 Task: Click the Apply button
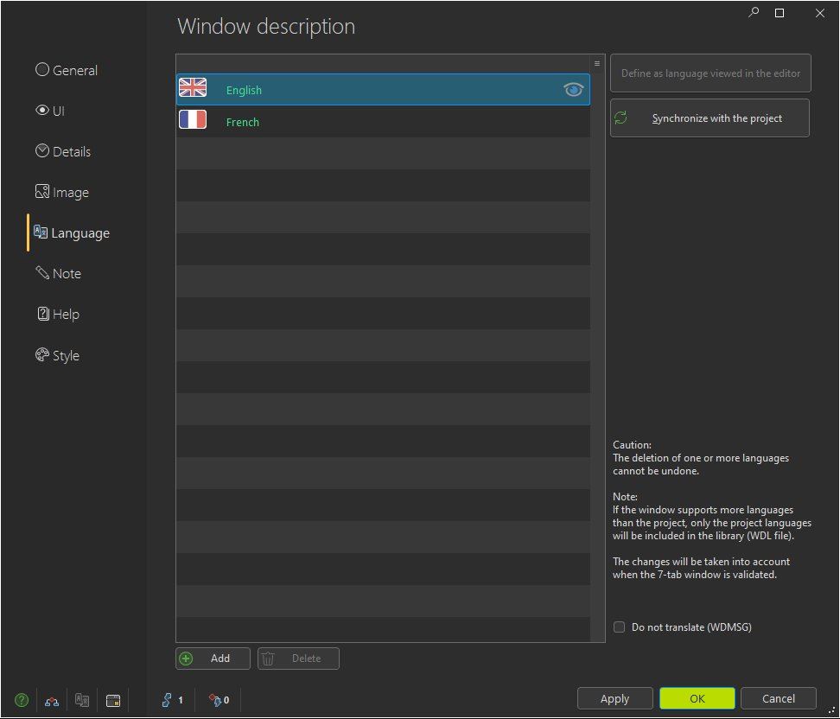[615, 698]
